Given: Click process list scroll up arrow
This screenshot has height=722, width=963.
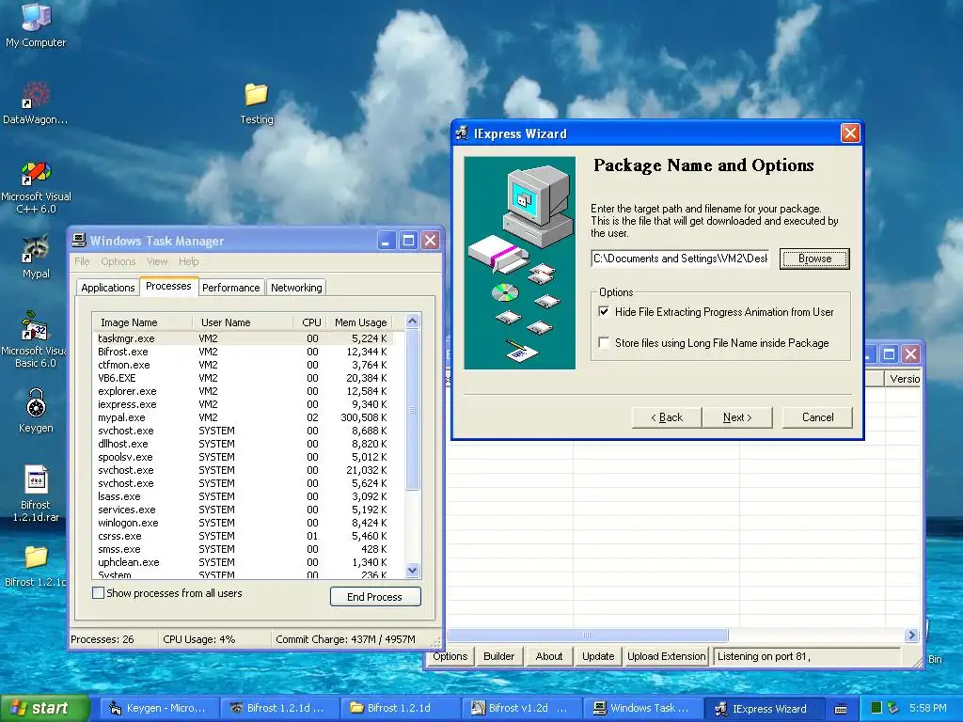Looking at the screenshot, I should click(413, 322).
